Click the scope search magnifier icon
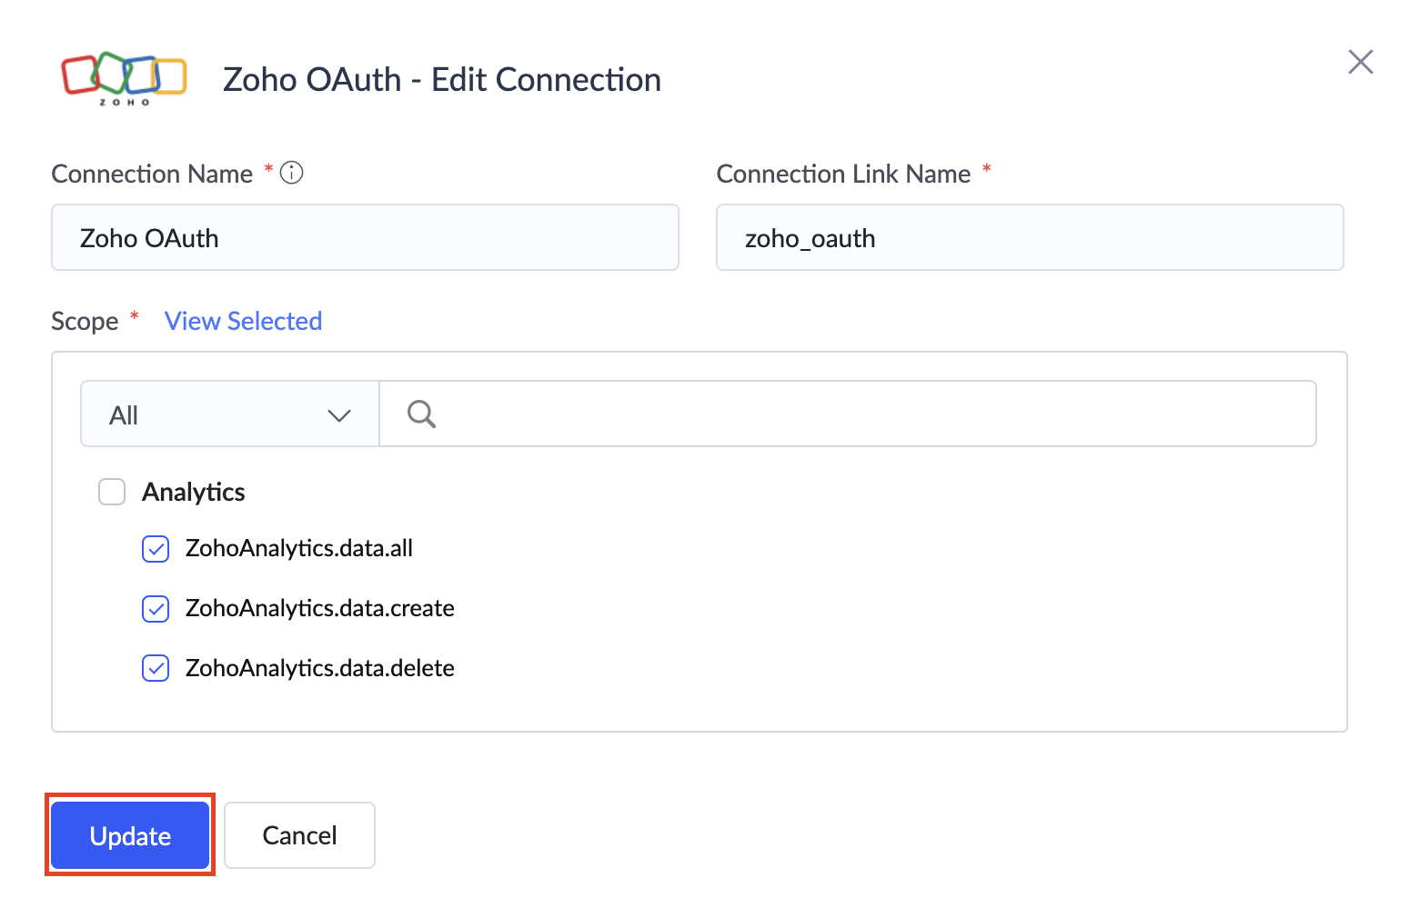 click(421, 414)
